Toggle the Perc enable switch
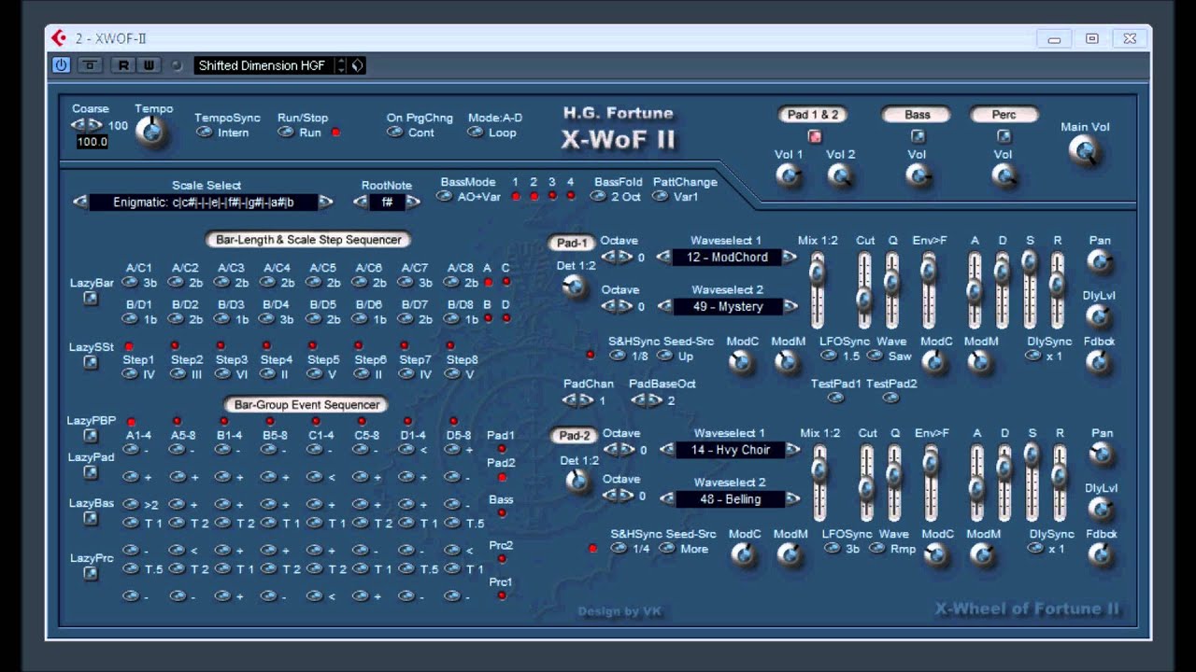Viewport: 1196px width, 672px height. click(x=1004, y=136)
